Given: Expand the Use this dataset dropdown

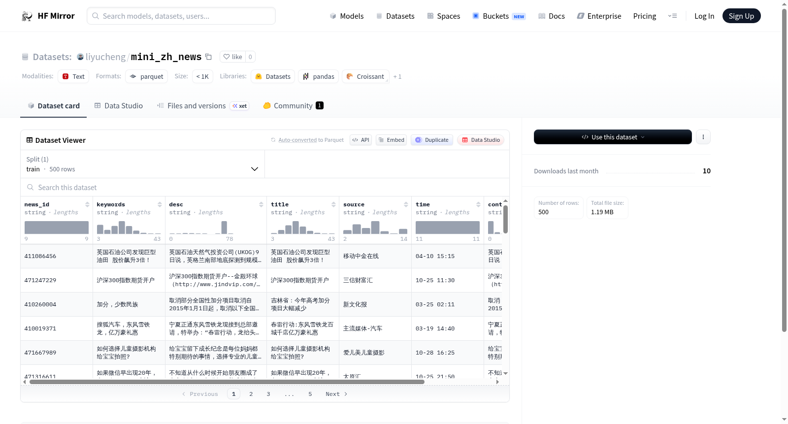Looking at the screenshot, I should point(613,137).
